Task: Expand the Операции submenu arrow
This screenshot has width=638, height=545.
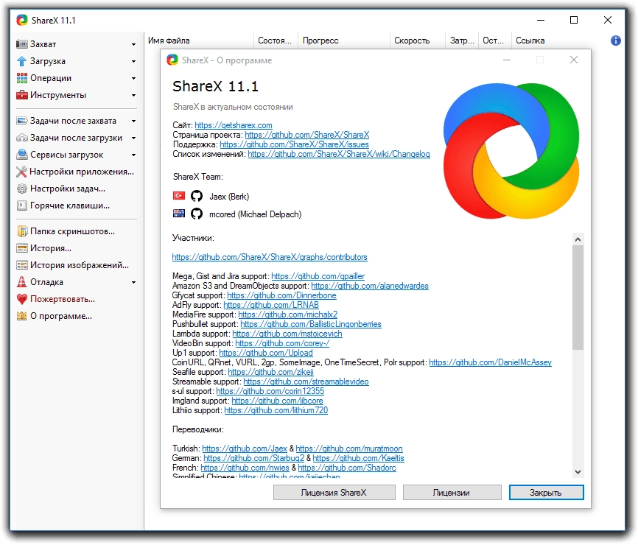Action: click(133, 79)
